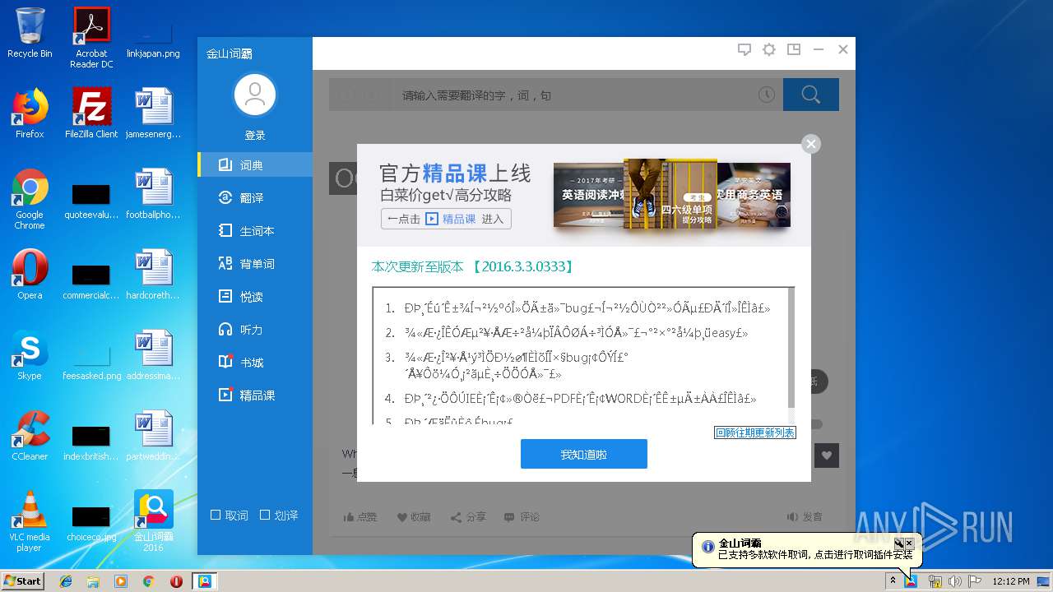
Task: Click the search history clock icon
Action: coord(766,95)
